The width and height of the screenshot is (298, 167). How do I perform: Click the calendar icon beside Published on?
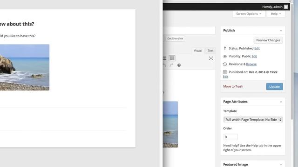tap(225, 72)
